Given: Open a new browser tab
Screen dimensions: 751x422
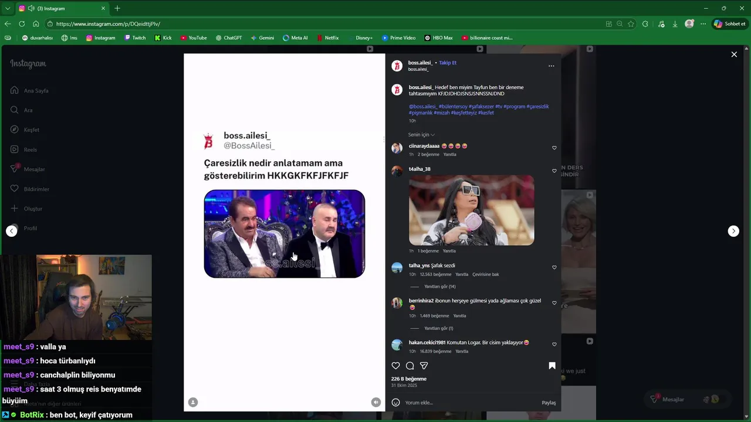Looking at the screenshot, I should click(x=117, y=8).
